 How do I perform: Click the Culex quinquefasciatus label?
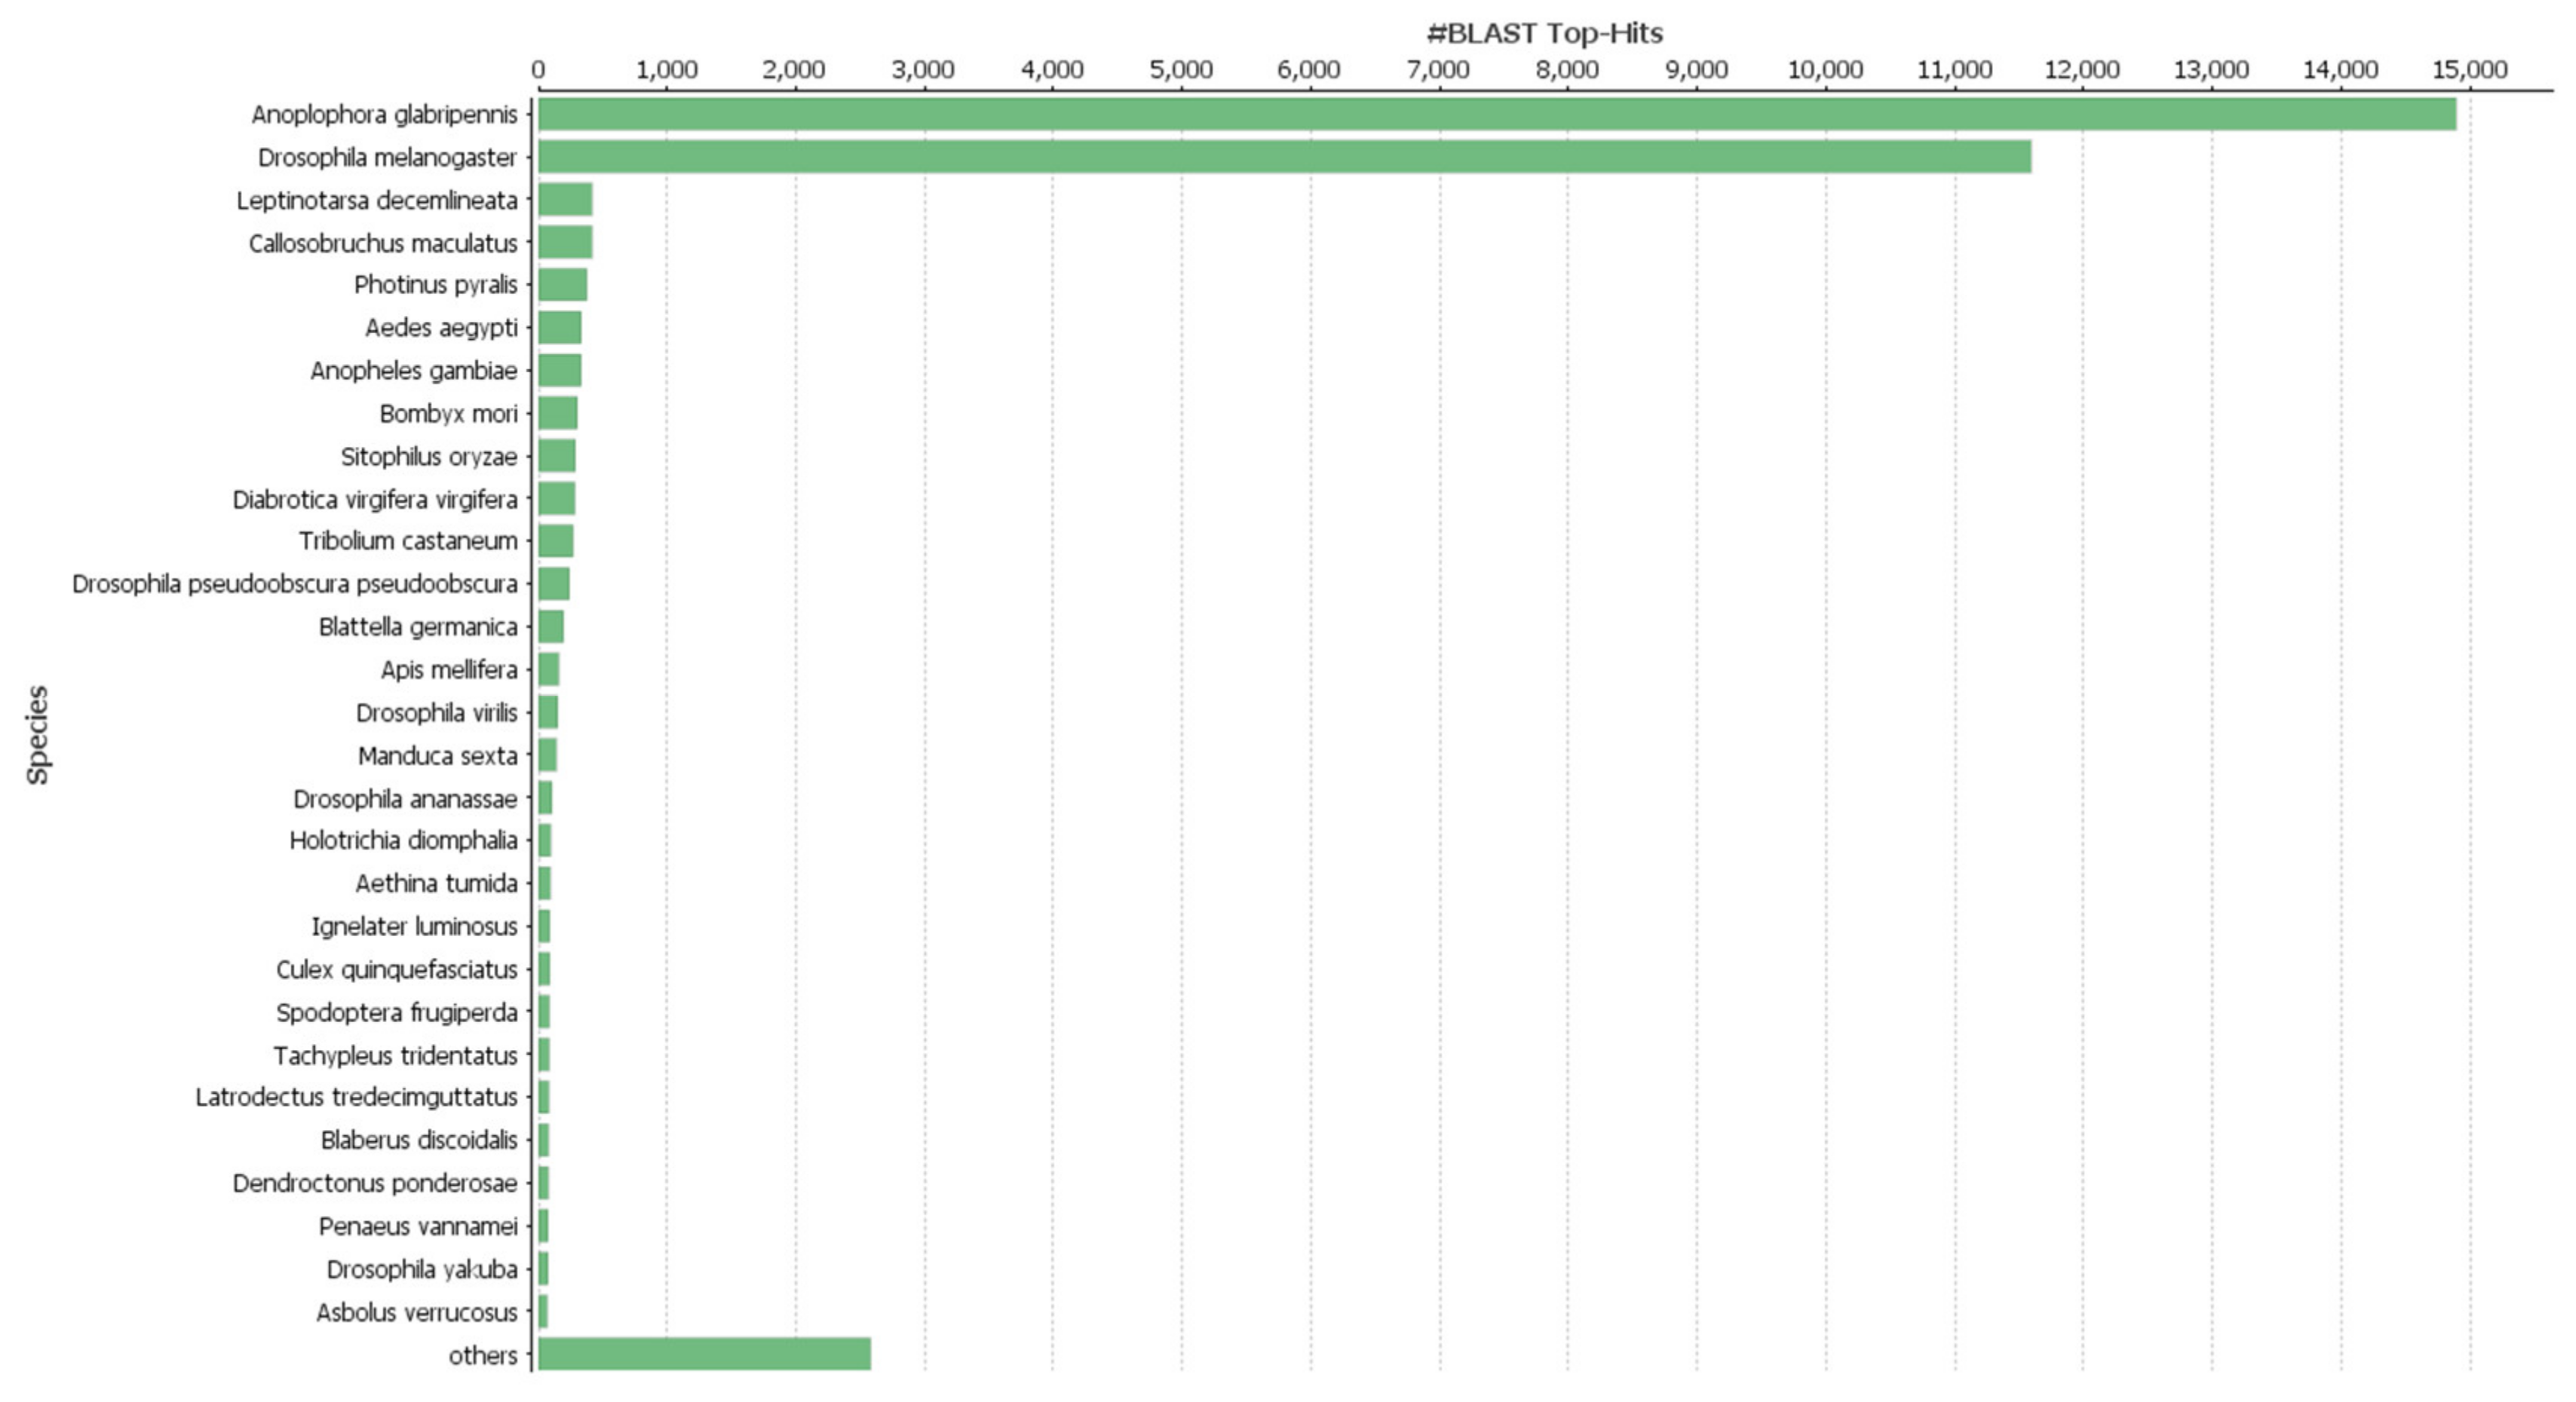click(x=396, y=970)
